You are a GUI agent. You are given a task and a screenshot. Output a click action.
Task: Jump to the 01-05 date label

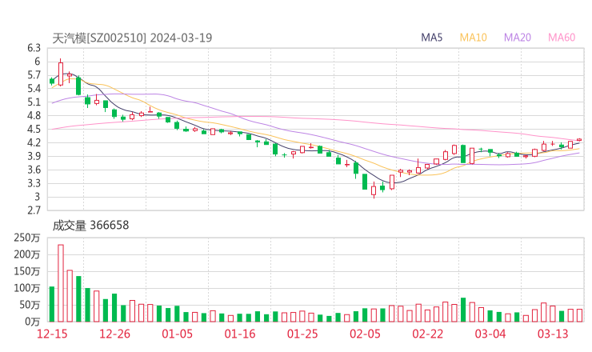click(178, 334)
